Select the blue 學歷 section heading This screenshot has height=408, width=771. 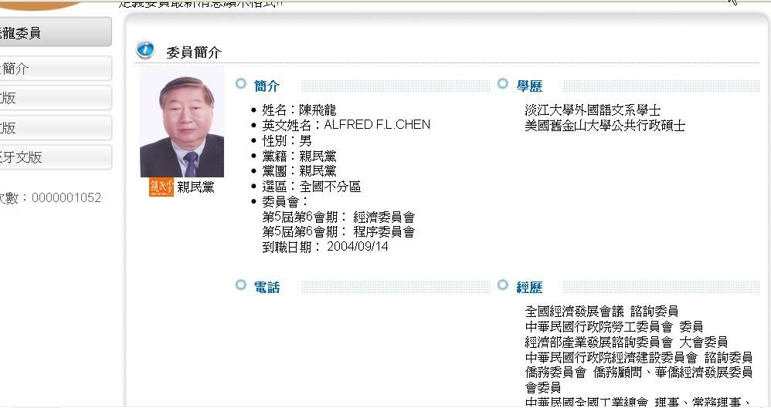click(530, 86)
